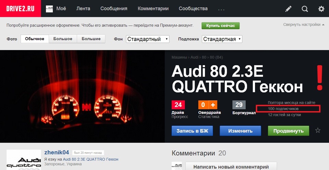This screenshot has height=170, width=329.
Task: Click the blue Изменить button
Action: (x=240, y=131)
